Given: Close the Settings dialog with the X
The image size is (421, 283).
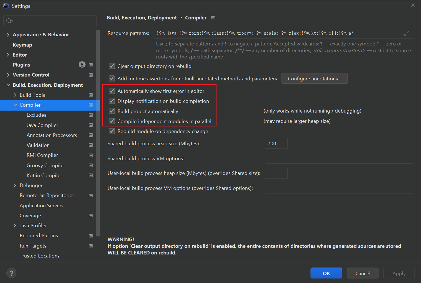Looking at the screenshot, I should [x=413, y=6].
